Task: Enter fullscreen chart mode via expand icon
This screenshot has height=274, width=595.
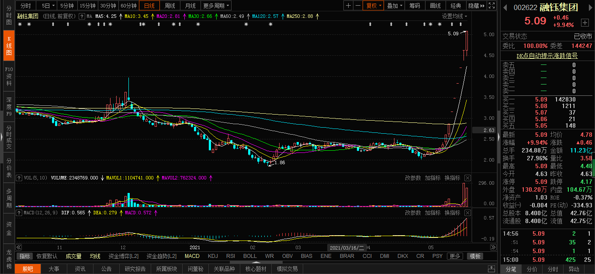Action: pos(491,6)
